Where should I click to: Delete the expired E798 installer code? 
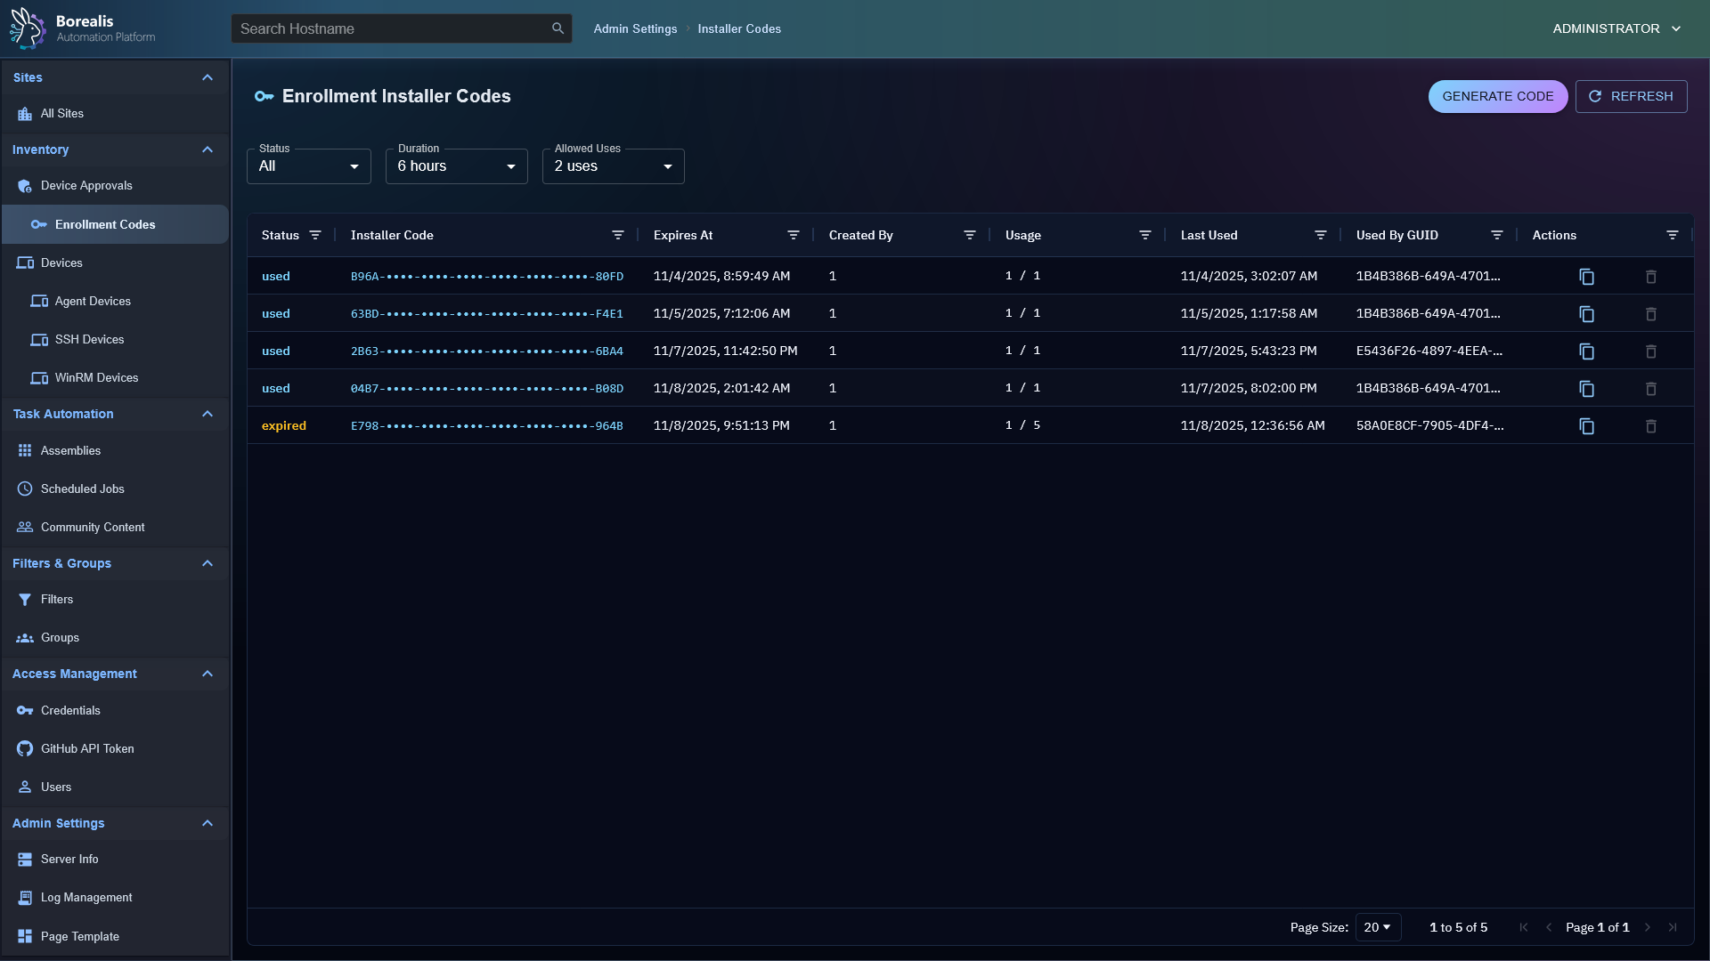tap(1650, 426)
